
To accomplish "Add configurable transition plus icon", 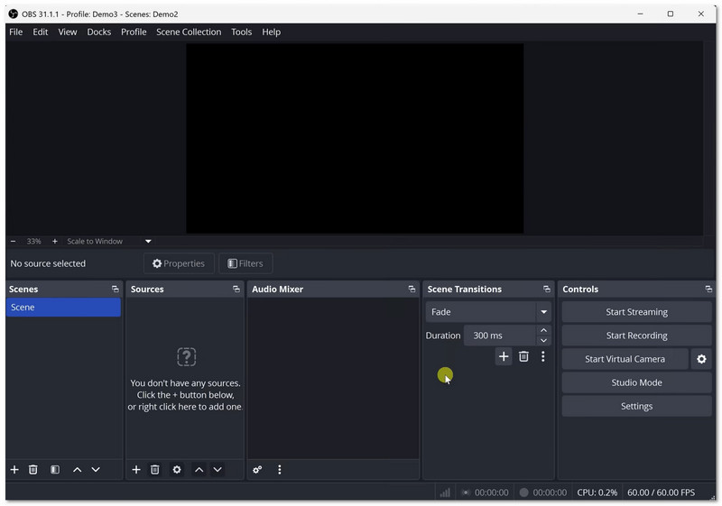I will 504,356.
